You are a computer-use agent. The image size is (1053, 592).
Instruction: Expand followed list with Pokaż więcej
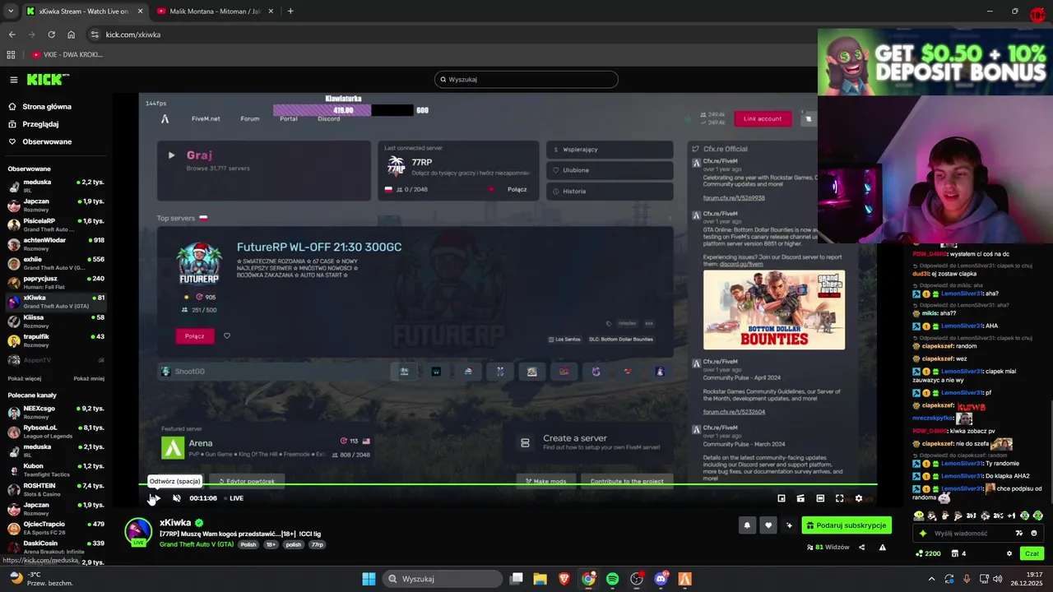tap(24, 379)
